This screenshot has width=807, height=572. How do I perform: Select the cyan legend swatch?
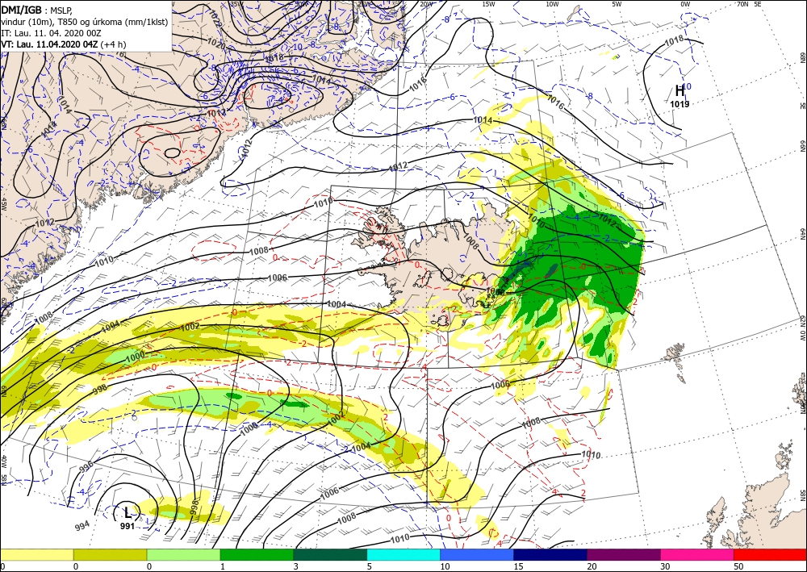pos(403,554)
